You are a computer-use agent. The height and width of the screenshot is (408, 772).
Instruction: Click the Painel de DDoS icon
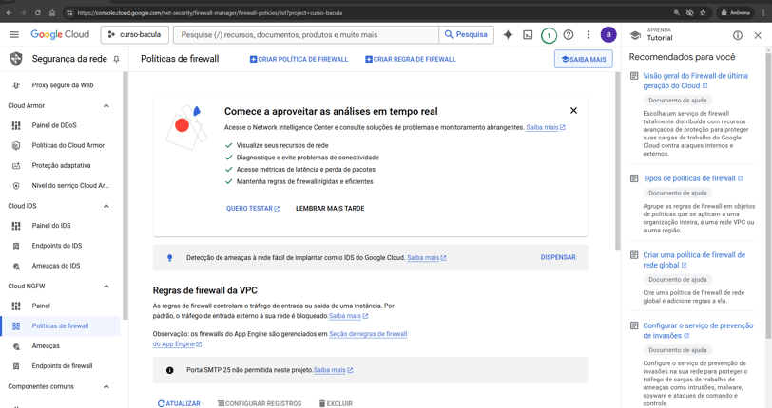point(16,125)
